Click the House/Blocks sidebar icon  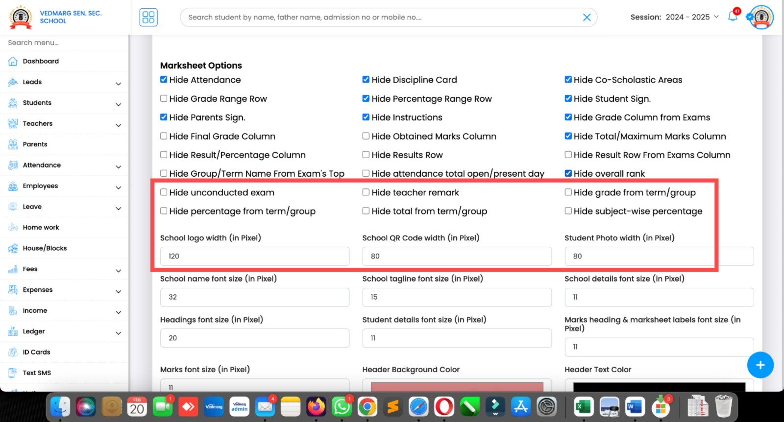tap(13, 248)
